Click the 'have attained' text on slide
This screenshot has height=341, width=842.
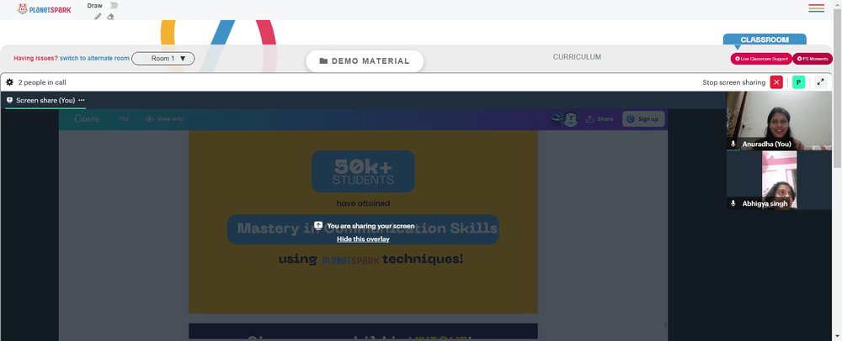[363, 203]
